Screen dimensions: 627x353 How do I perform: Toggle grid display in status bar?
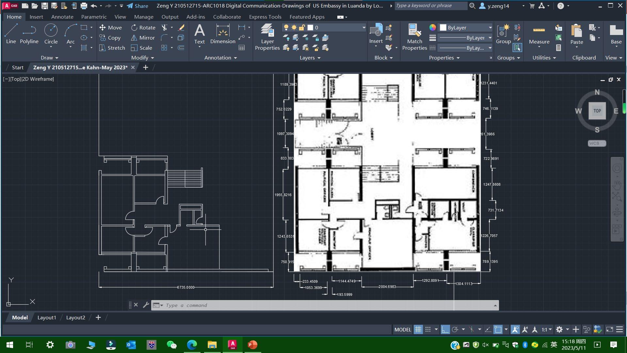tap(418, 329)
